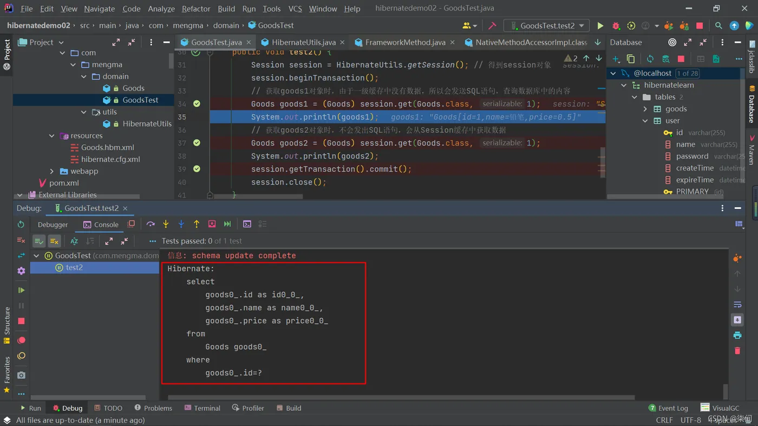Image resolution: width=758 pixels, height=426 pixels.
Task: Toggle breakpoint on line 34
Action: (x=197, y=103)
